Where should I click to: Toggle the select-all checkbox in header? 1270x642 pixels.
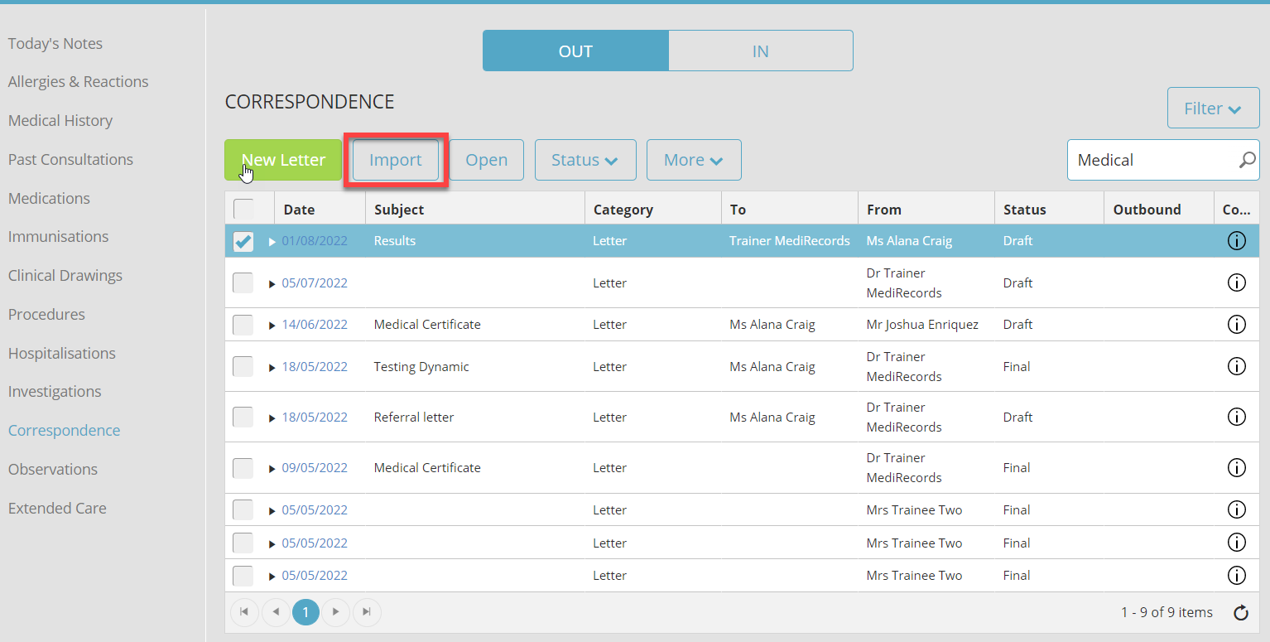(x=243, y=209)
